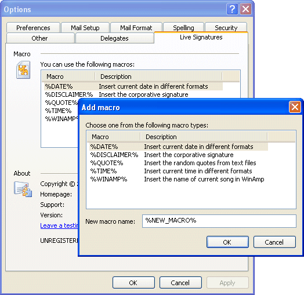
Task: Confirm Add macro with OK button
Action: point(227,242)
